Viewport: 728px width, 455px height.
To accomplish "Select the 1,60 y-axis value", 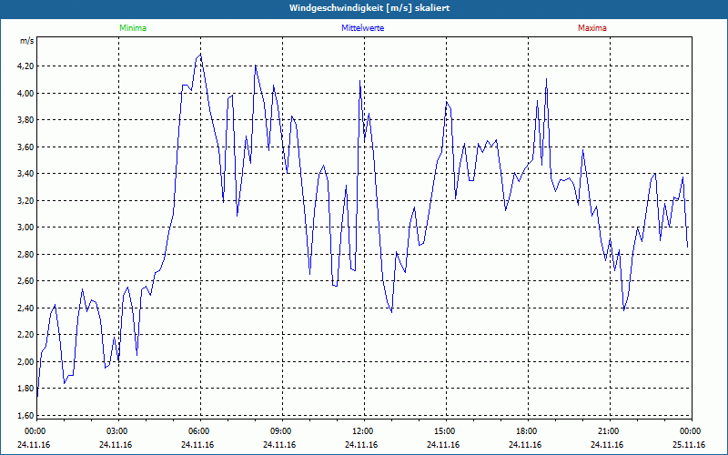I will [25, 415].
